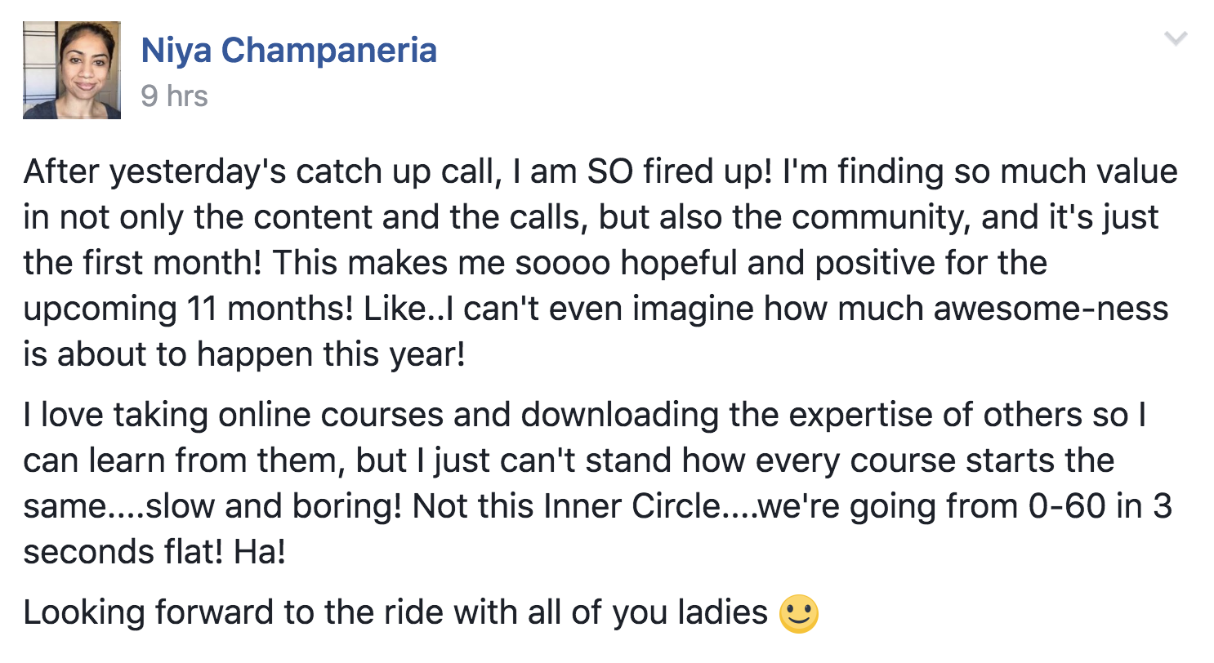Click the "9 hrs" post timestamp
This screenshot has height=663, width=1214.
(x=174, y=96)
